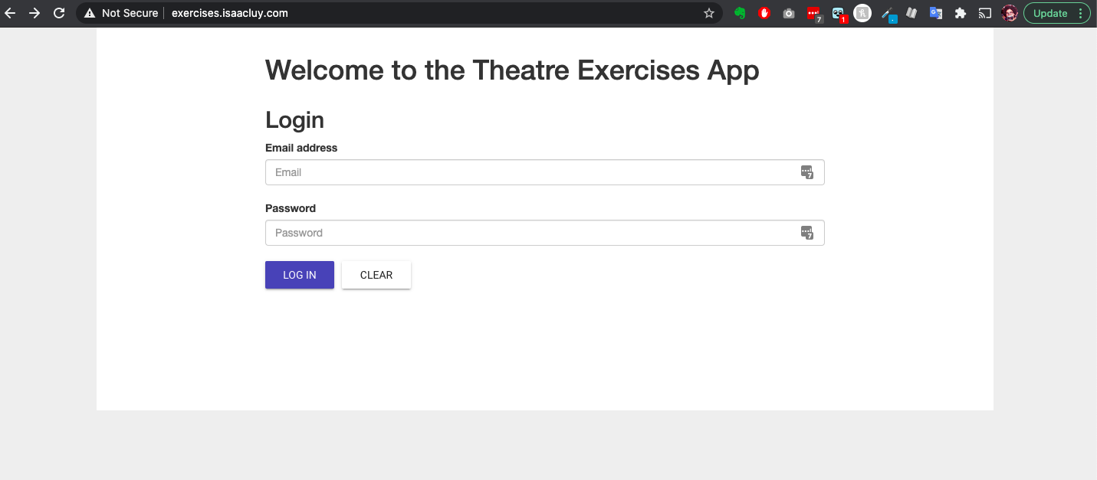
Task: Click the CLEAR button
Action: 376,275
